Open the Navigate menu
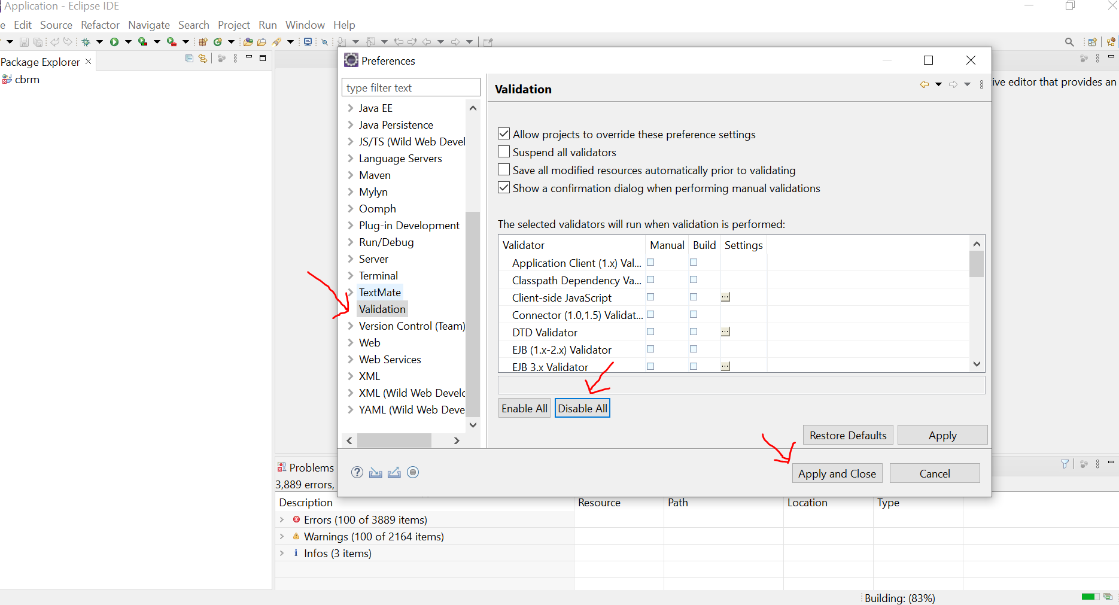The height and width of the screenshot is (605, 1119). click(149, 25)
